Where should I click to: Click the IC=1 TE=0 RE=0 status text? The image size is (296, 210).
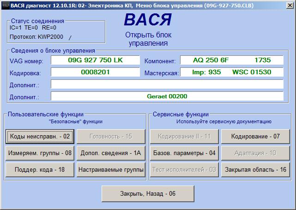(x=33, y=28)
